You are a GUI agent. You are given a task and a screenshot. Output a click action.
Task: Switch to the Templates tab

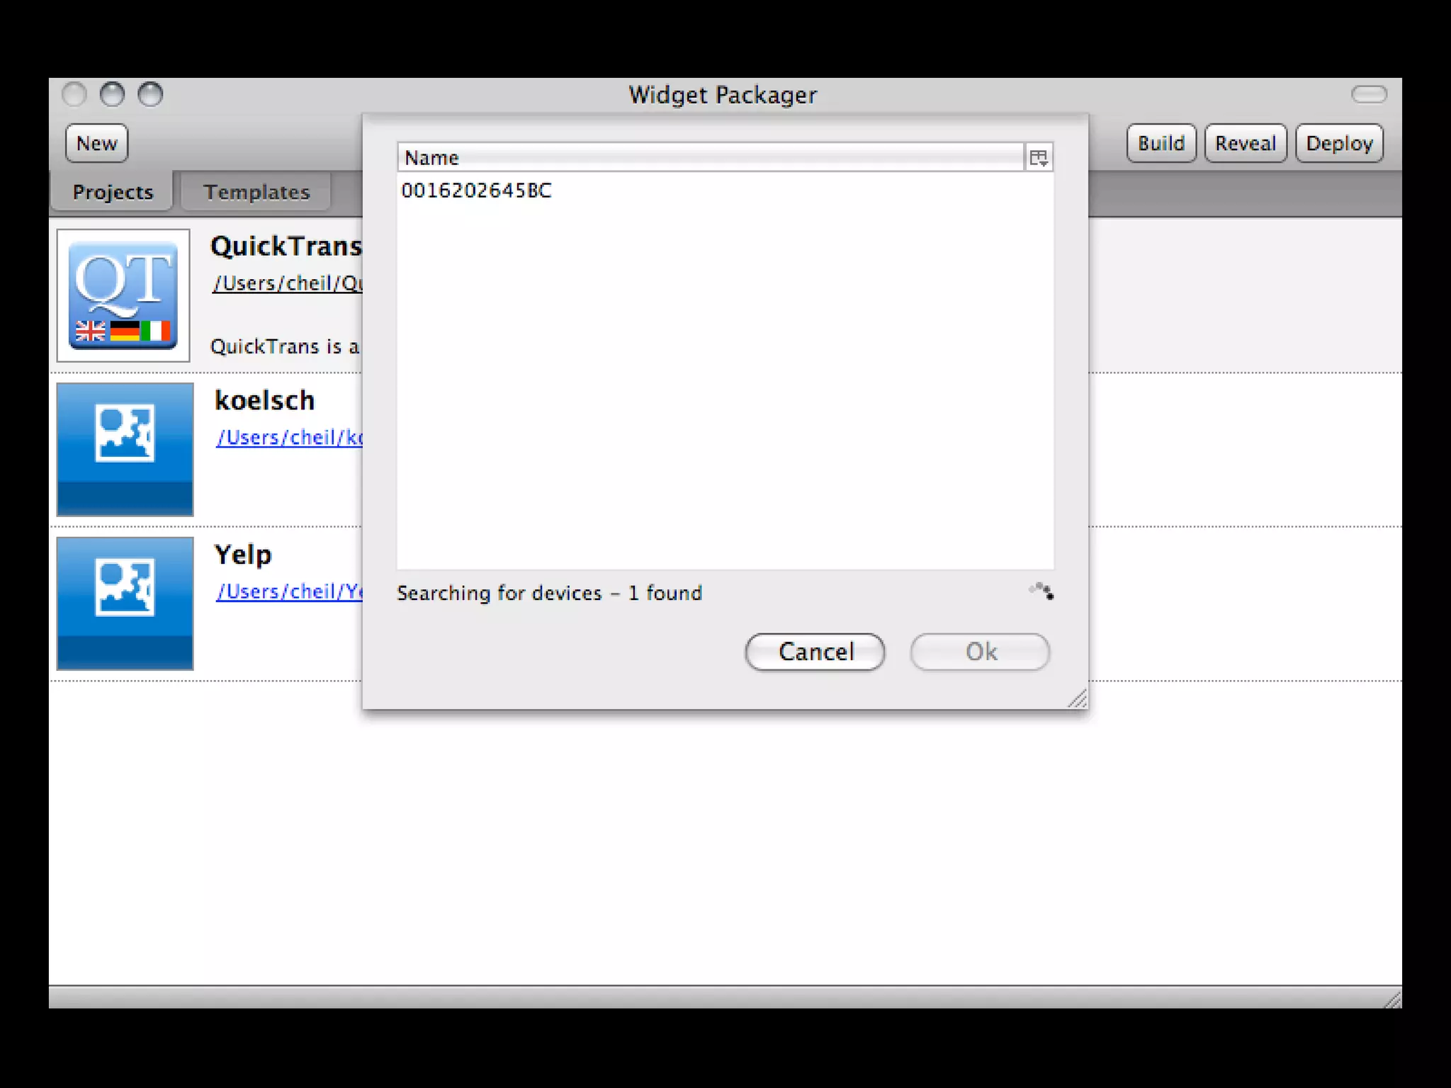pos(256,192)
